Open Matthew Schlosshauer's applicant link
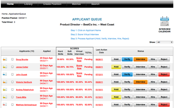This screenshot has height=108, width=175. coord(26,105)
